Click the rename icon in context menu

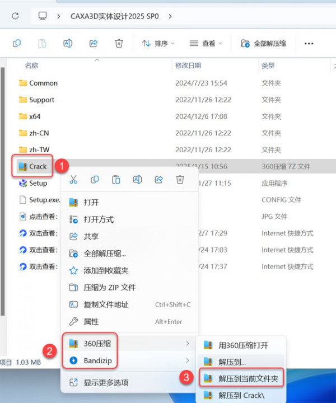pos(137,180)
